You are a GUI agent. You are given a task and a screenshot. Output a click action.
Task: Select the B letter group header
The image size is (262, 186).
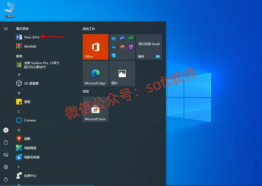(x=19, y=93)
